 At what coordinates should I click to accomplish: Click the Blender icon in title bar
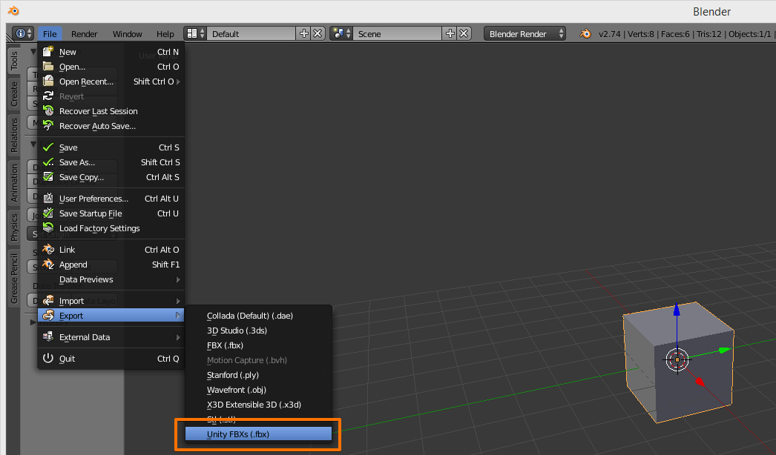(13, 10)
